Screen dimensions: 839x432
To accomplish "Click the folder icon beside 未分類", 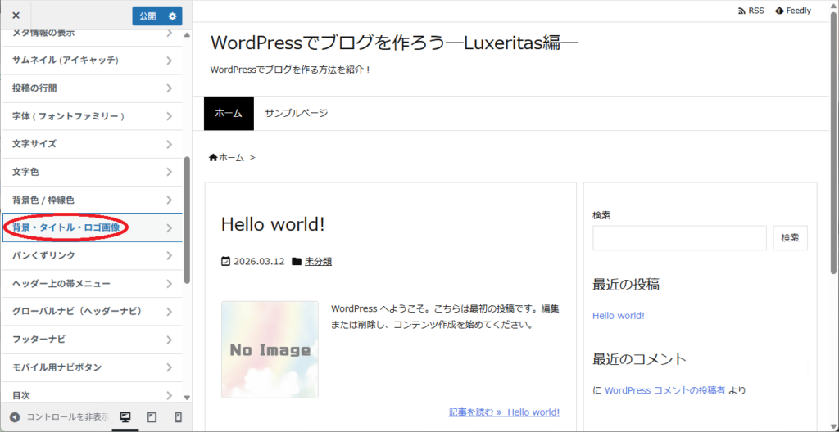I will pyautogui.click(x=296, y=262).
